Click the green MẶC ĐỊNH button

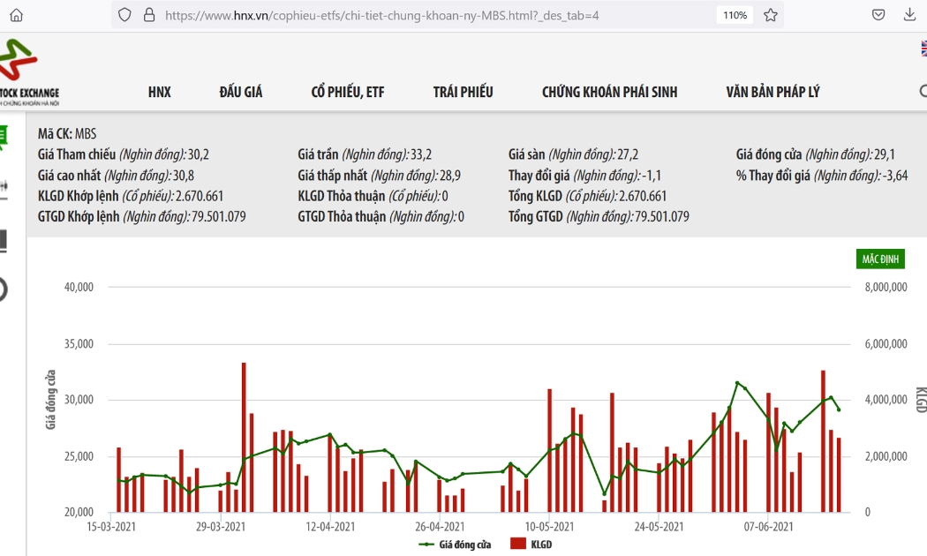coord(880,259)
